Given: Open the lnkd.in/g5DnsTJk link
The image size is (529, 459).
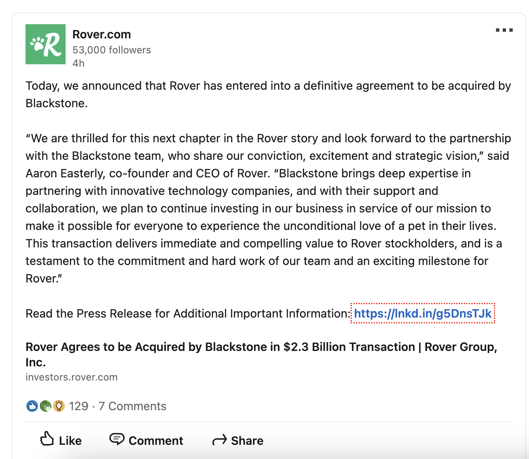Looking at the screenshot, I should pos(422,313).
